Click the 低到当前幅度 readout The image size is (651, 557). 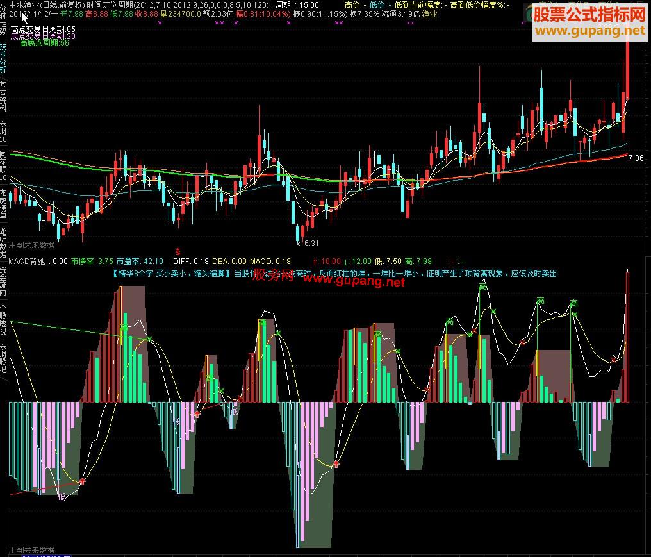point(421,5)
